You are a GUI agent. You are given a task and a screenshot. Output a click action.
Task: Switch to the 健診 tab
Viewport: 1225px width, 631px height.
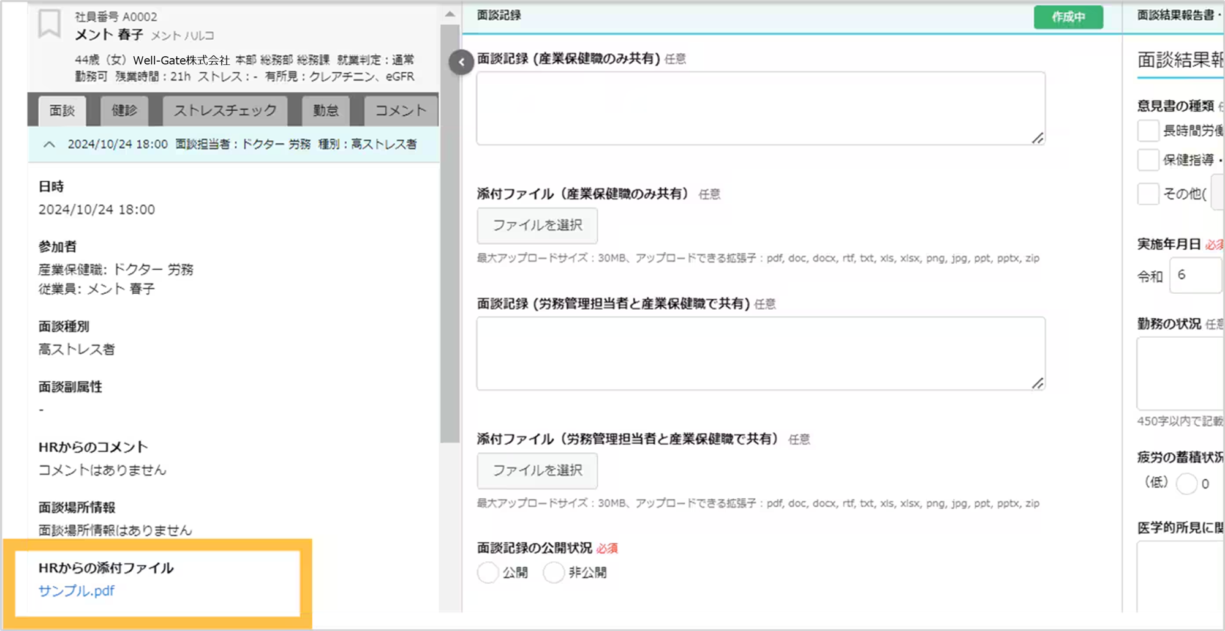[x=124, y=111]
